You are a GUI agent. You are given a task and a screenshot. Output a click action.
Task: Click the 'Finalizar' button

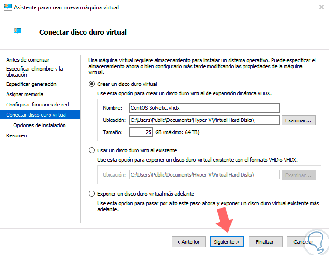(x=265, y=242)
